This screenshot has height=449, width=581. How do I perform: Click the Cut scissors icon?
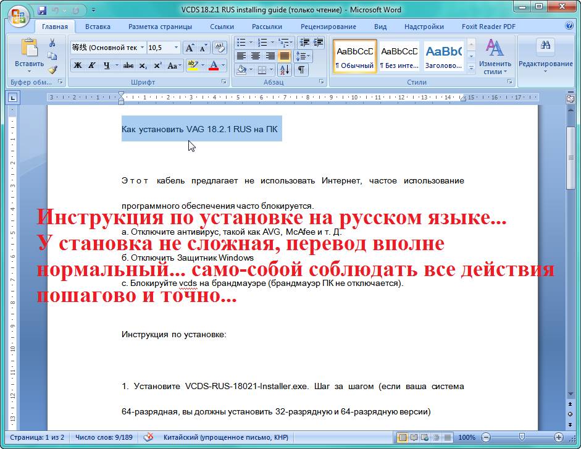tap(52, 43)
